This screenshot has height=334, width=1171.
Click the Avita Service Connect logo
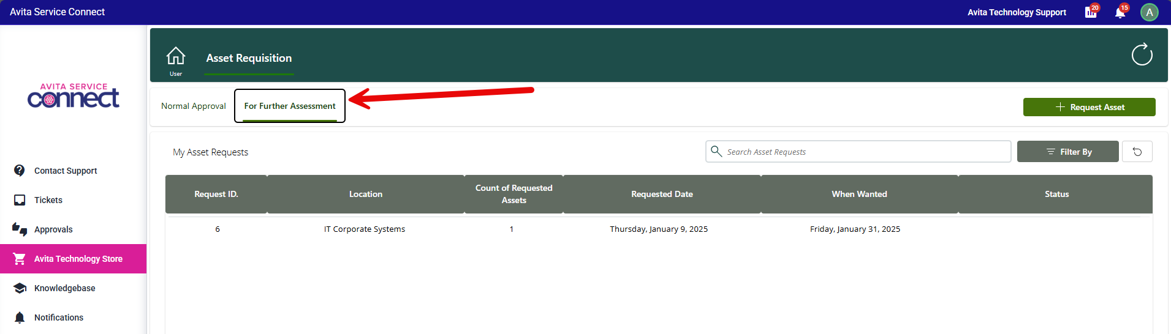coord(74,95)
